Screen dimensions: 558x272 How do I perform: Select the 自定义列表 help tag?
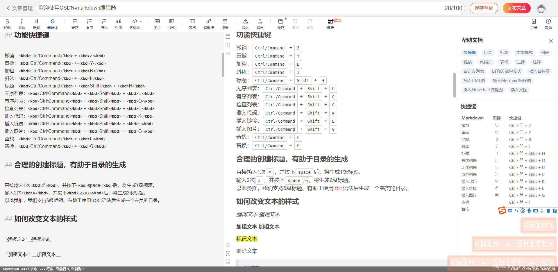tap(474, 71)
